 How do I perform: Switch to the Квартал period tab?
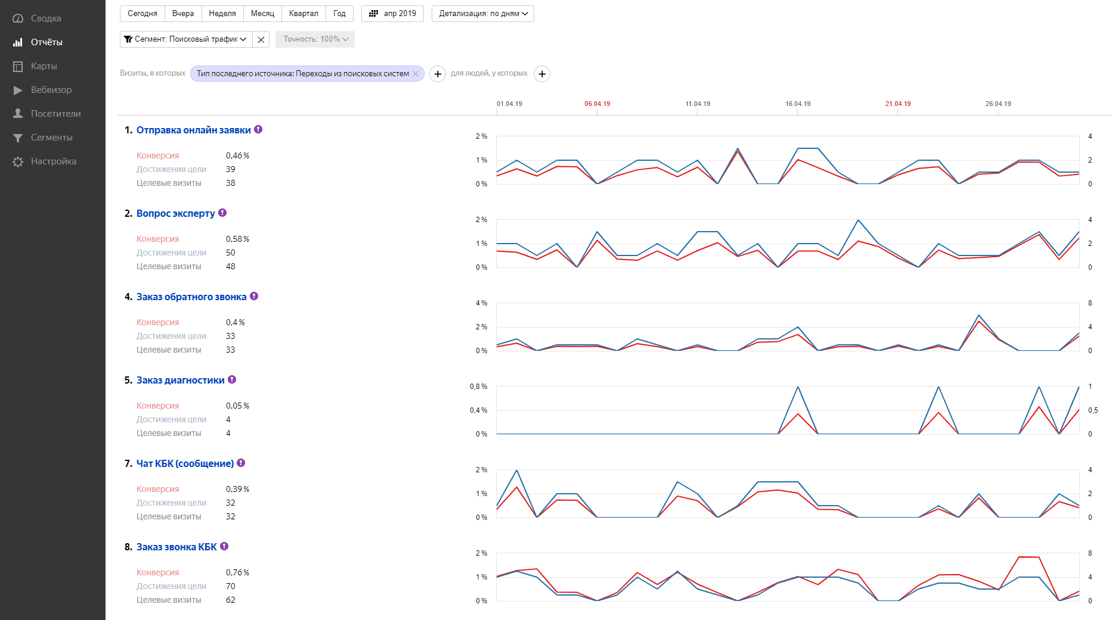[303, 14]
